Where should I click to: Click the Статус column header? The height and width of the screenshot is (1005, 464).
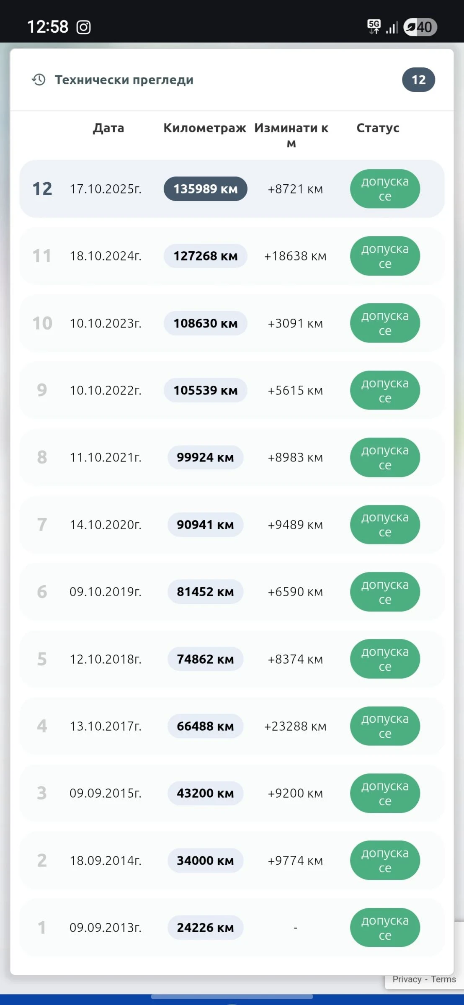pyautogui.click(x=378, y=128)
